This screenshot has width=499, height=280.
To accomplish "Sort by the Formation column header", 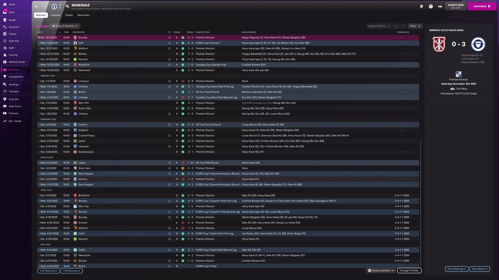I will point(403,32).
